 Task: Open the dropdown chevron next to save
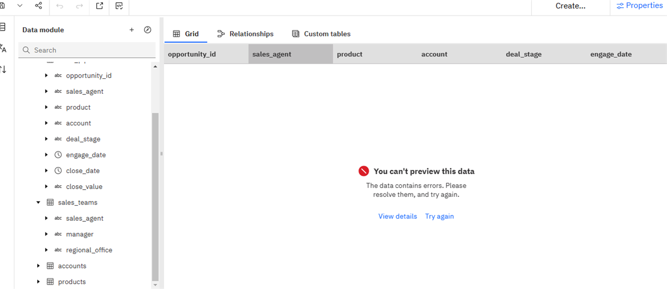[x=20, y=6]
